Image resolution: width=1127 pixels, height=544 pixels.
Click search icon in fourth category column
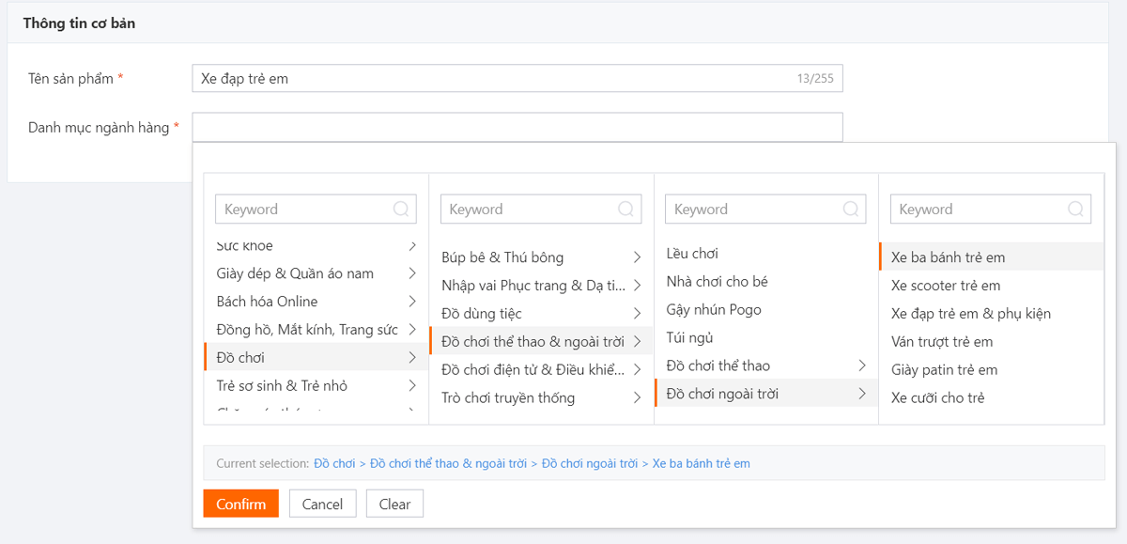[x=1076, y=210]
